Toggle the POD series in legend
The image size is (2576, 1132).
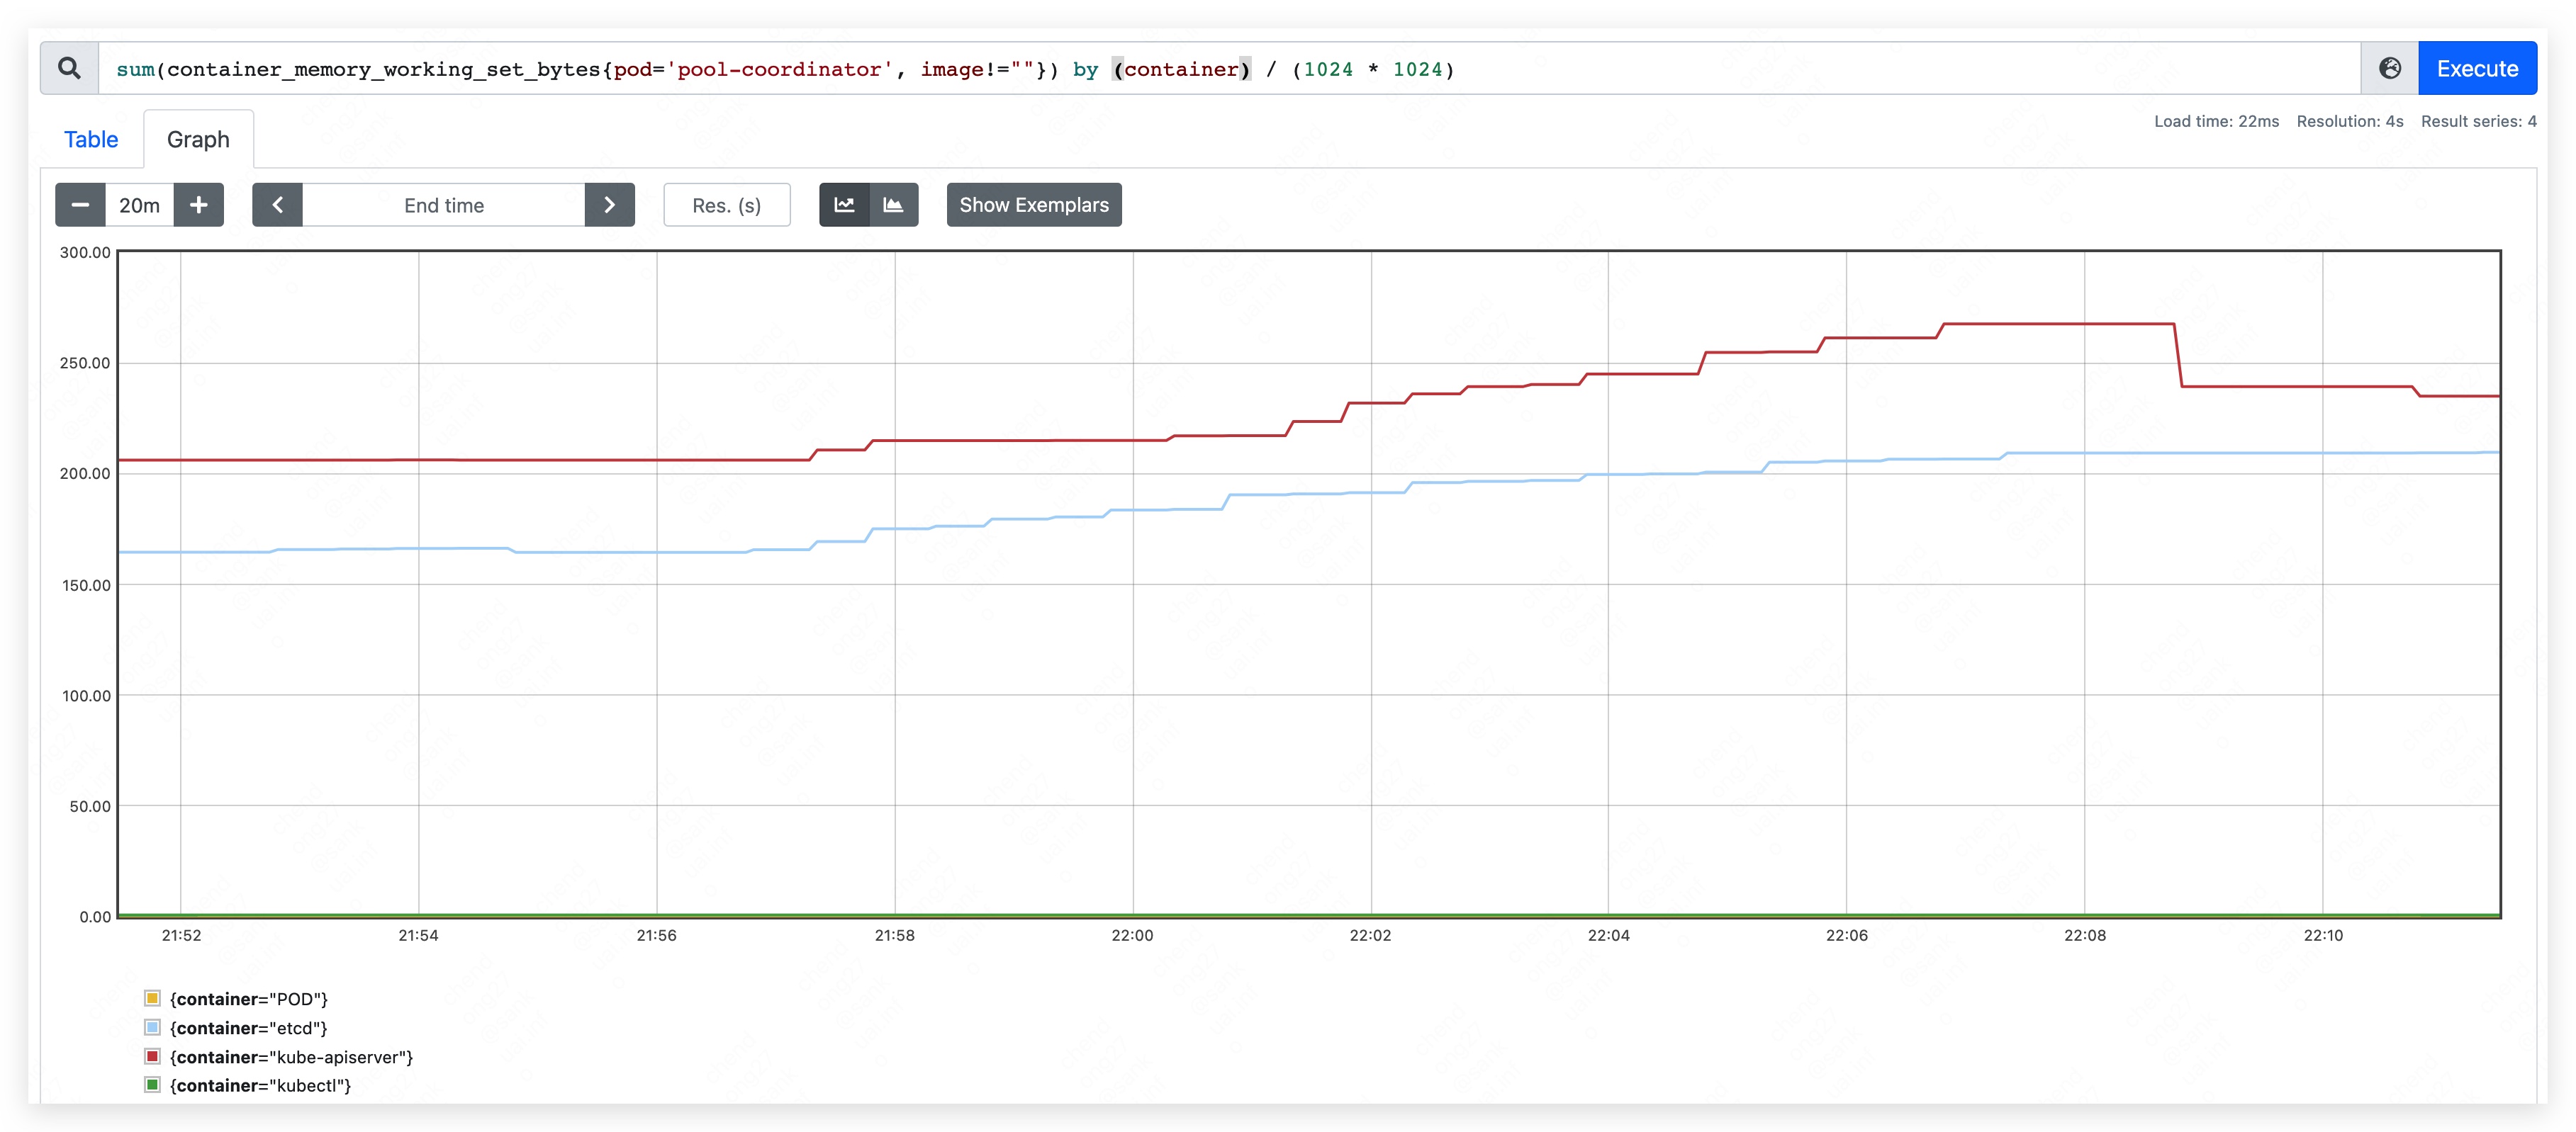[236, 999]
